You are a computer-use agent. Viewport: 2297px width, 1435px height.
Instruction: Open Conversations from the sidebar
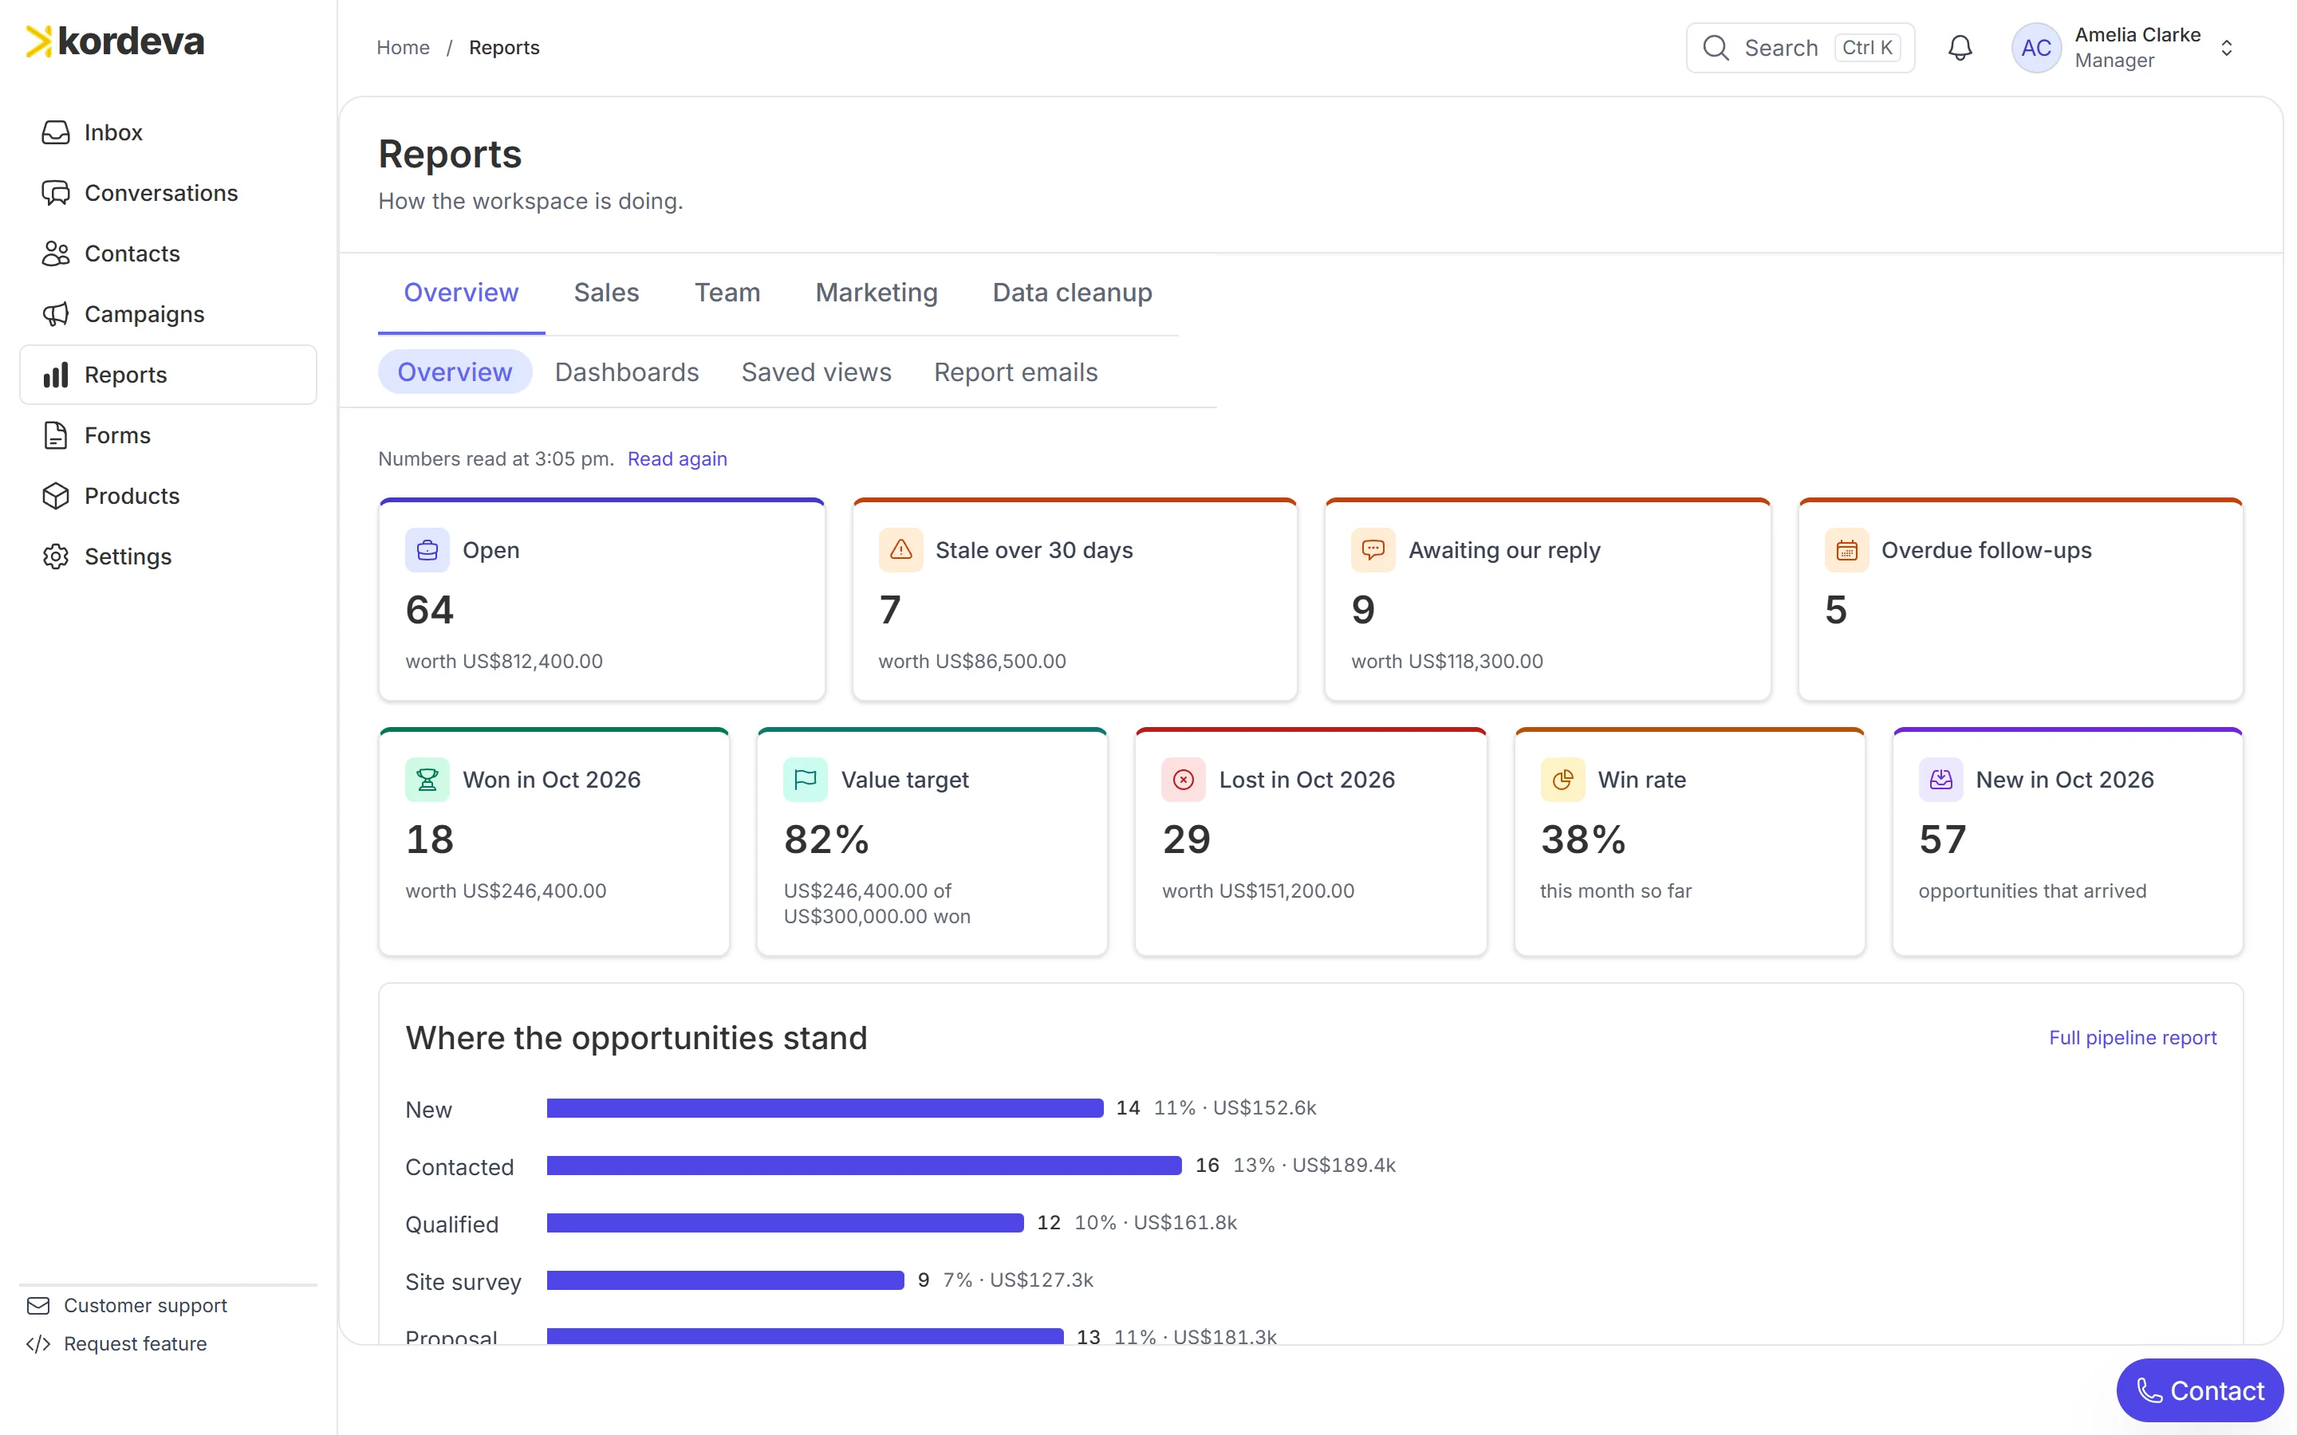168,193
